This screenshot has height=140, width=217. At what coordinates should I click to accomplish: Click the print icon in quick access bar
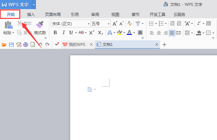pyautogui.click(x=25, y=45)
